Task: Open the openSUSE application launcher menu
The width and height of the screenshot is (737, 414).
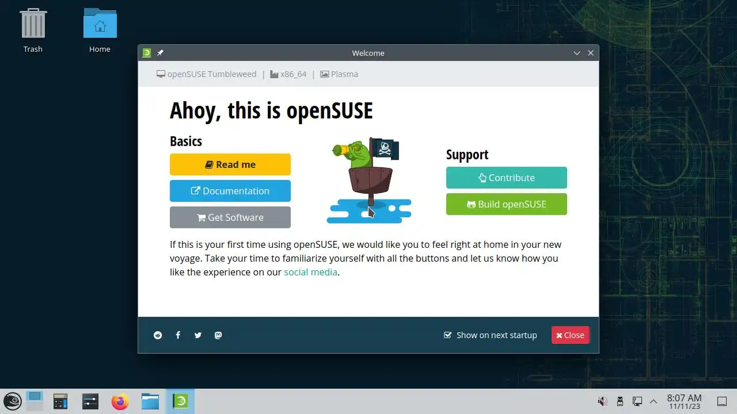Action: point(13,401)
